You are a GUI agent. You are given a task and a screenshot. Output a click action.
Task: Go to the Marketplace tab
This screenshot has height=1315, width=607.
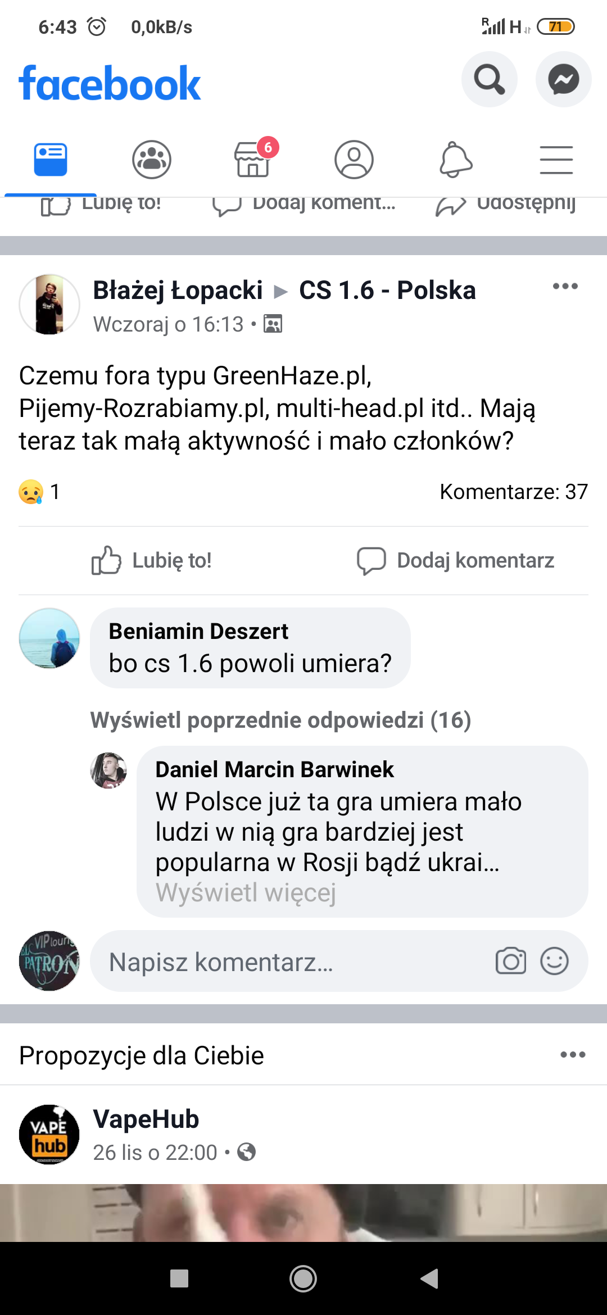253,160
